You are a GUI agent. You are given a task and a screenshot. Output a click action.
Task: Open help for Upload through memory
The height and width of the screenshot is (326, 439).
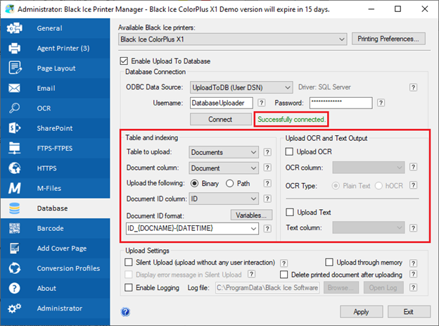point(413,263)
